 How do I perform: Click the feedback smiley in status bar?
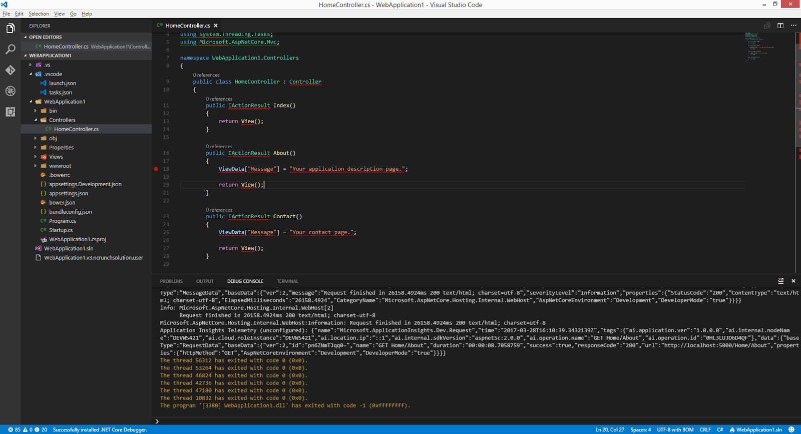791,429
